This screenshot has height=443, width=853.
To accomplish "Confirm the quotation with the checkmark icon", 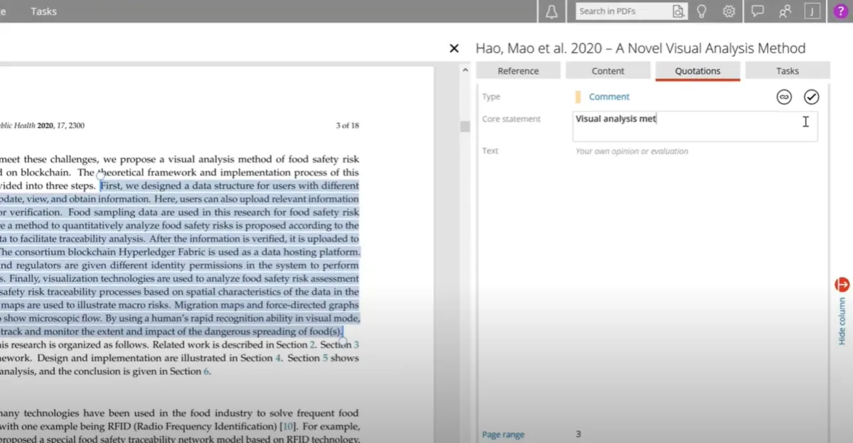I will tap(811, 97).
